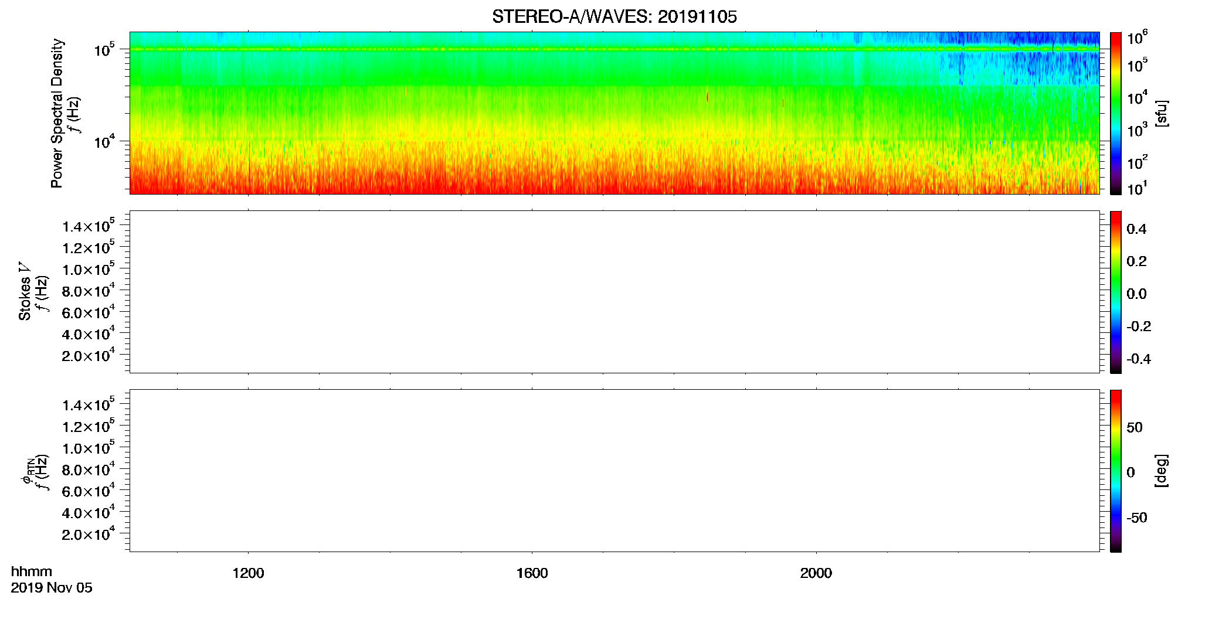Click the -50 label on degree color bar
The height and width of the screenshot is (633, 1229).
[1137, 518]
